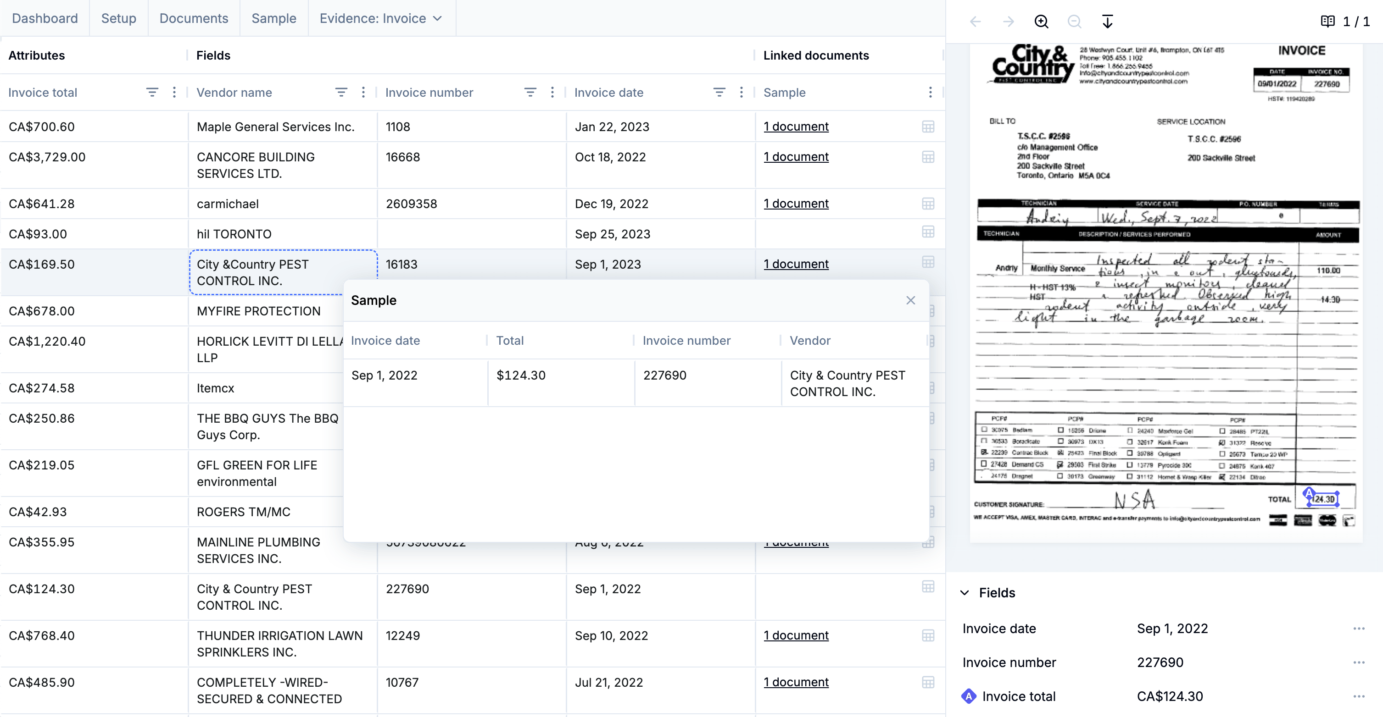Select the Invoice number column header in Sample popup

point(686,341)
